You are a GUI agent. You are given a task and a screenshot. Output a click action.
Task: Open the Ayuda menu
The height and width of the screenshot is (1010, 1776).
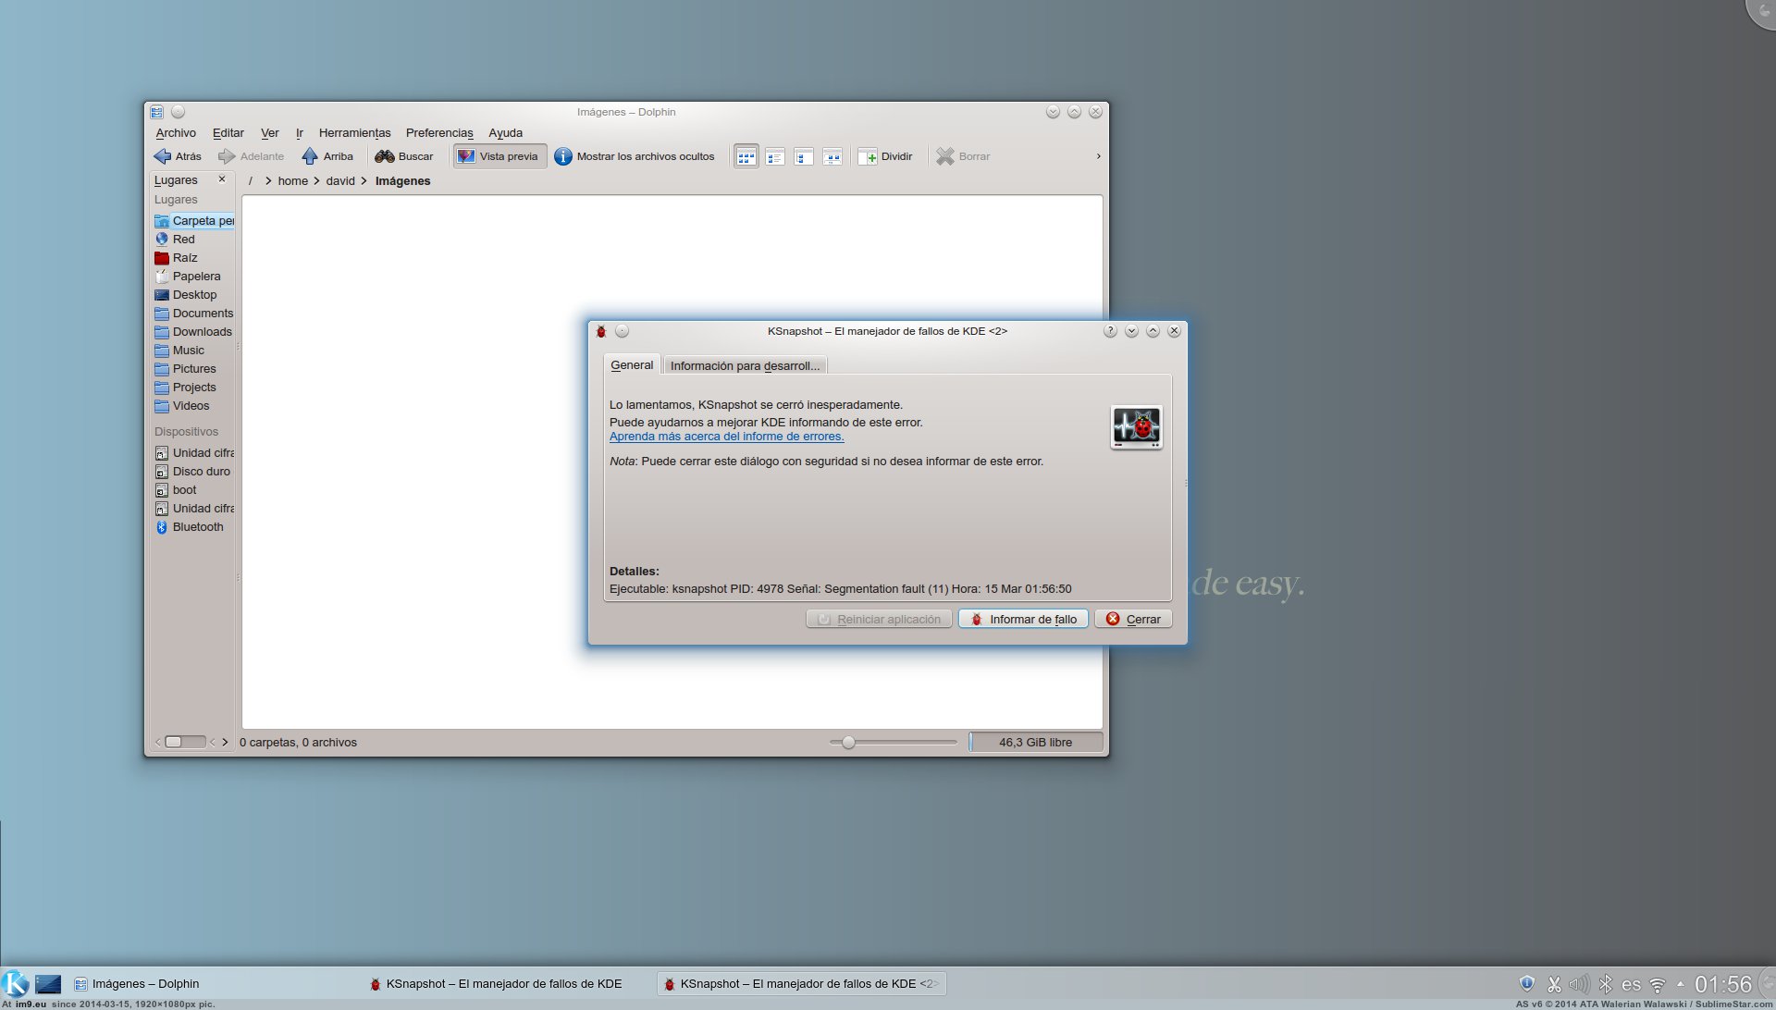(x=505, y=133)
